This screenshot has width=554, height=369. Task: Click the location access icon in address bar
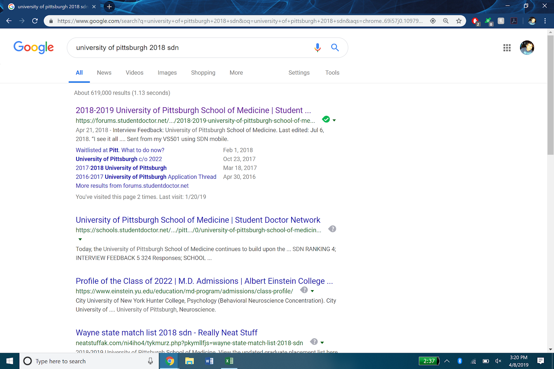433,21
